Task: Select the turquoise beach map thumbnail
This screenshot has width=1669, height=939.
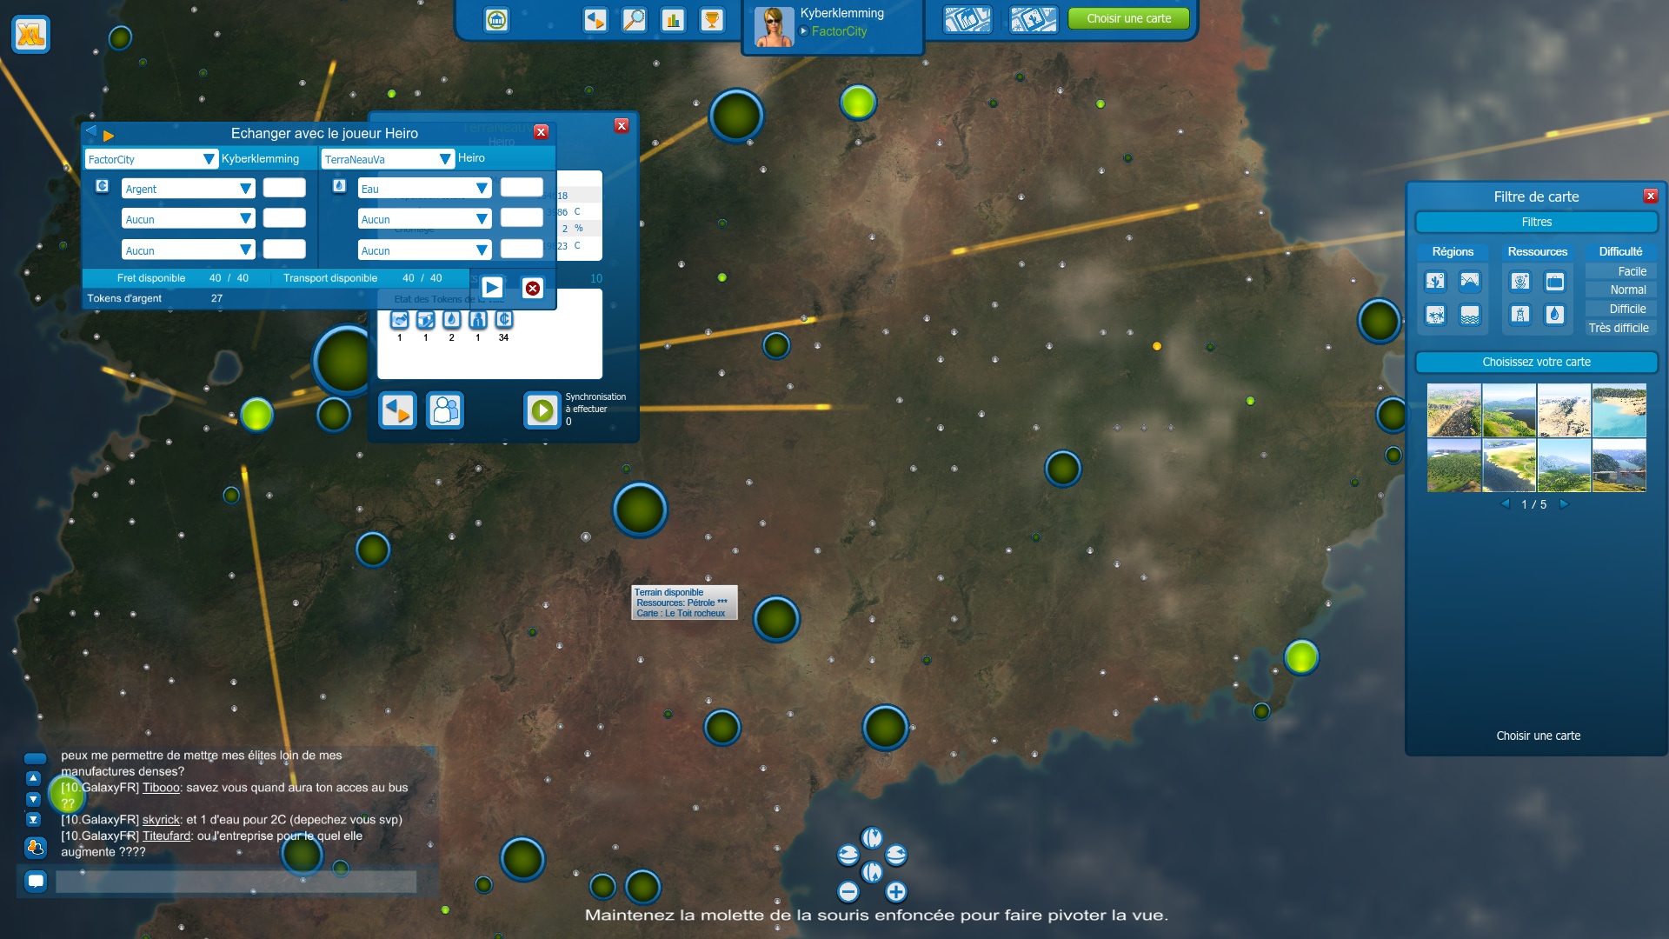Action: pos(1619,410)
